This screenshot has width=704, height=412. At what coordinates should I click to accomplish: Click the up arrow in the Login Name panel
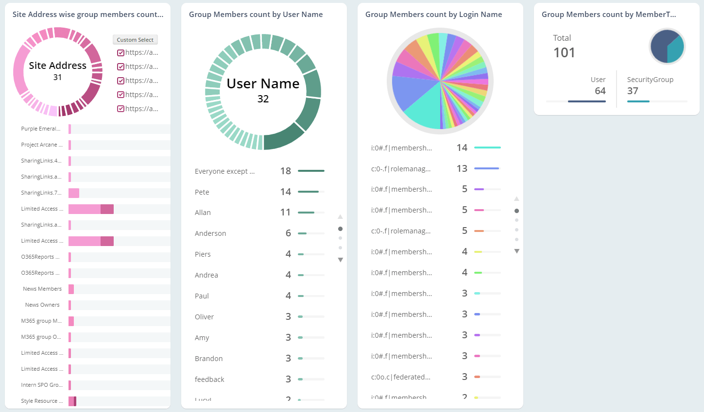click(x=516, y=198)
